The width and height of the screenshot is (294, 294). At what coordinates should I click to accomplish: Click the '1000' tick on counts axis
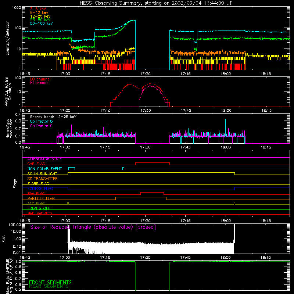coord(17,8)
